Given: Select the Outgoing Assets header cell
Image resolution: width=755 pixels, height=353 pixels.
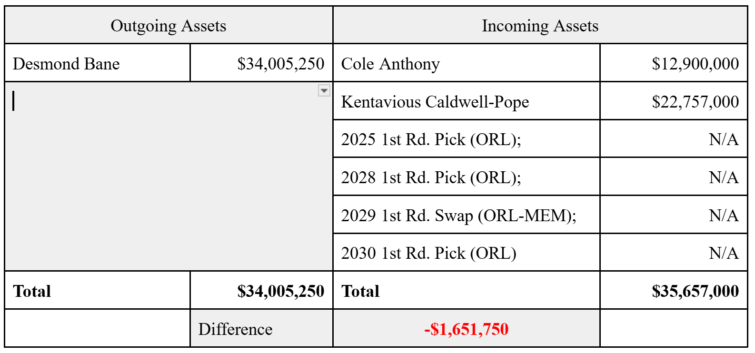Looking at the screenshot, I should click(x=169, y=25).
